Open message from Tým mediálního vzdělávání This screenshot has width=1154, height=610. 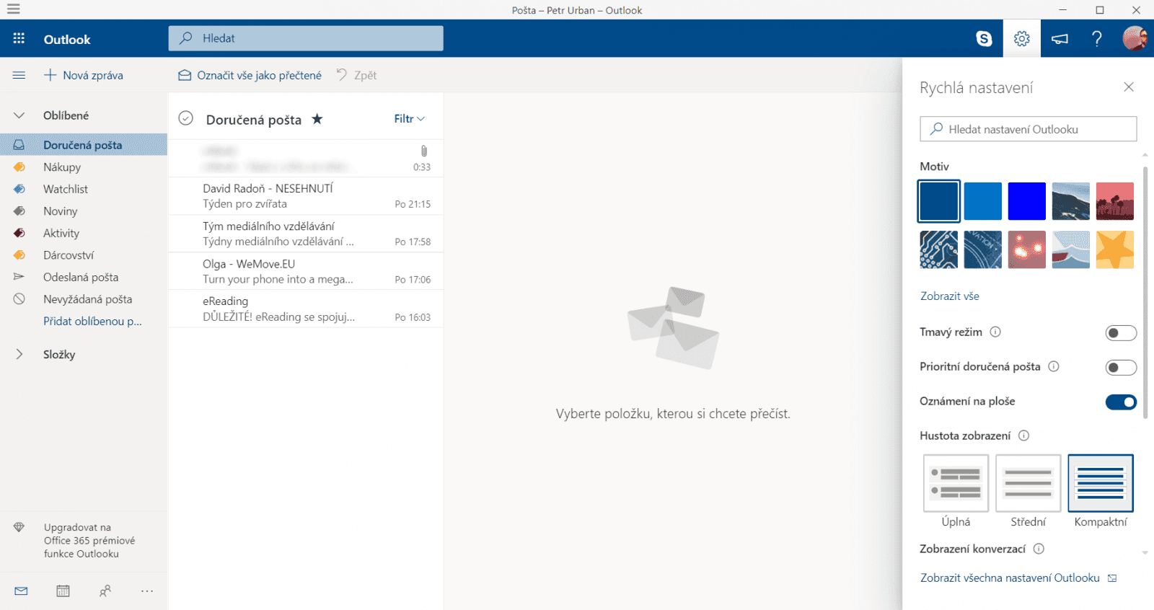(x=306, y=234)
